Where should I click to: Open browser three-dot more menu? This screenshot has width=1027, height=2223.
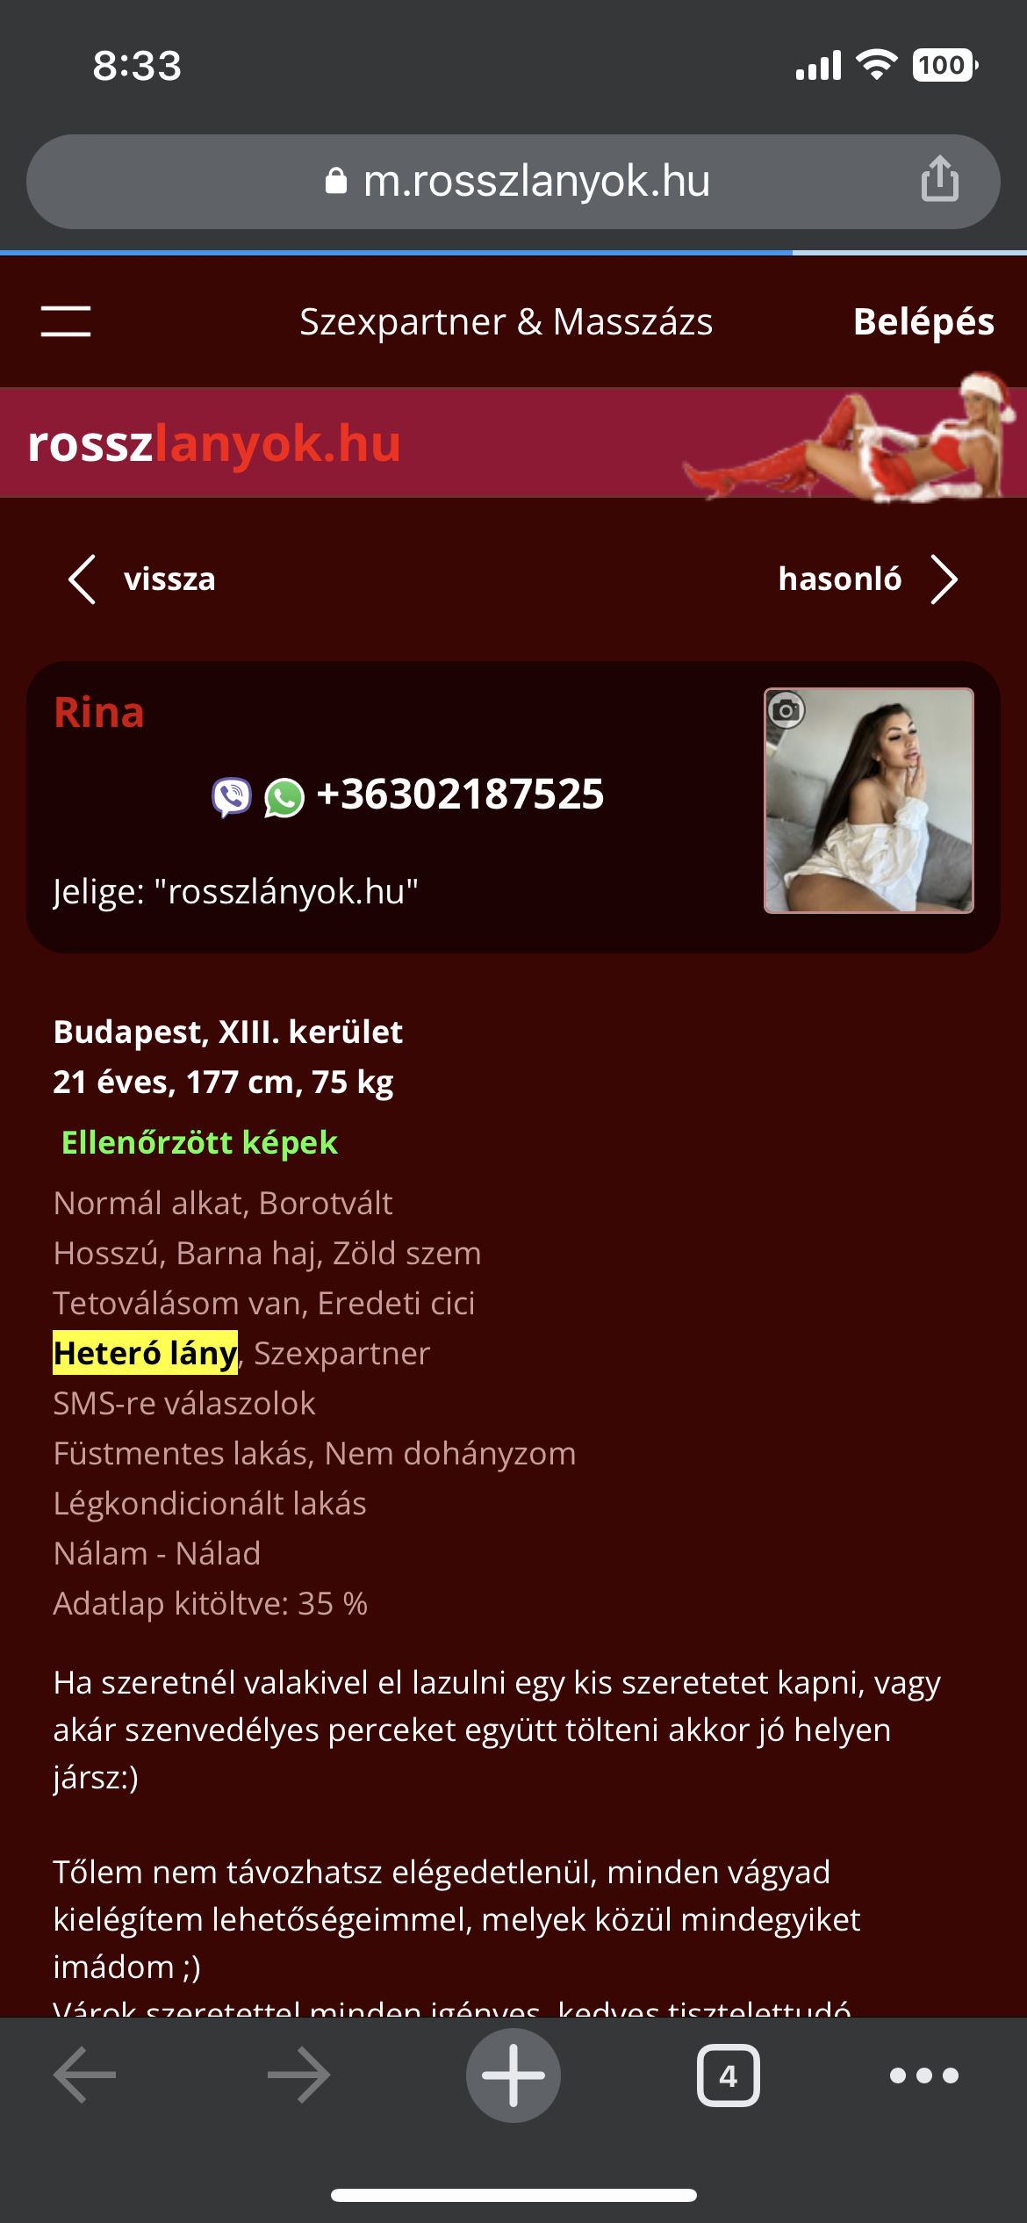coord(924,2076)
